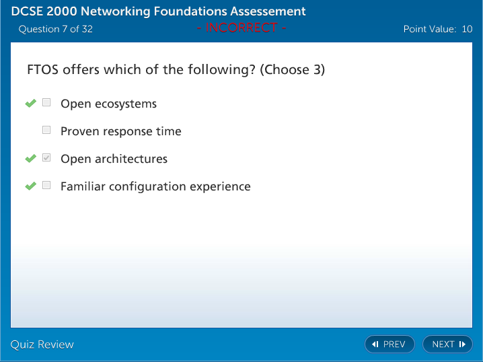
Task: Click green checkmark beside Open architectures
Action: point(30,159)
